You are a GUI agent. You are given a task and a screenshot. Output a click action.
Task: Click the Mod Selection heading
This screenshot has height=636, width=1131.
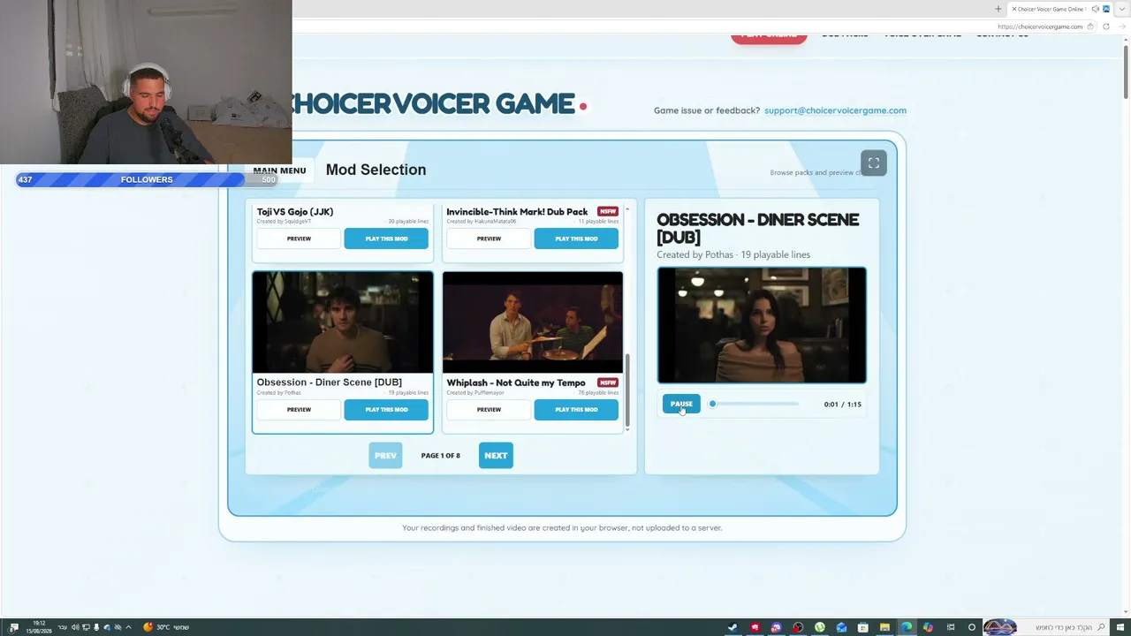(x=376, y=170)
